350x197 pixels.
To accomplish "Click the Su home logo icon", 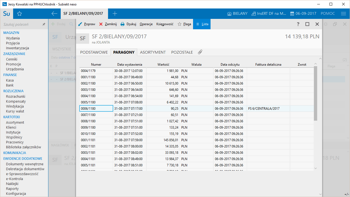I will [7, 14].
